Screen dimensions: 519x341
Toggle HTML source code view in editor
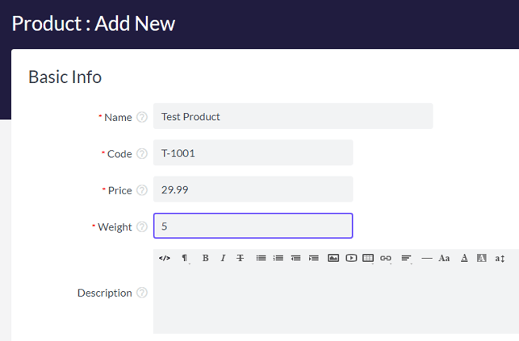165,258
